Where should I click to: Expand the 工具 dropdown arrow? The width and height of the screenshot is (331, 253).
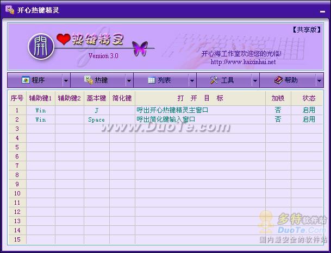255,80
